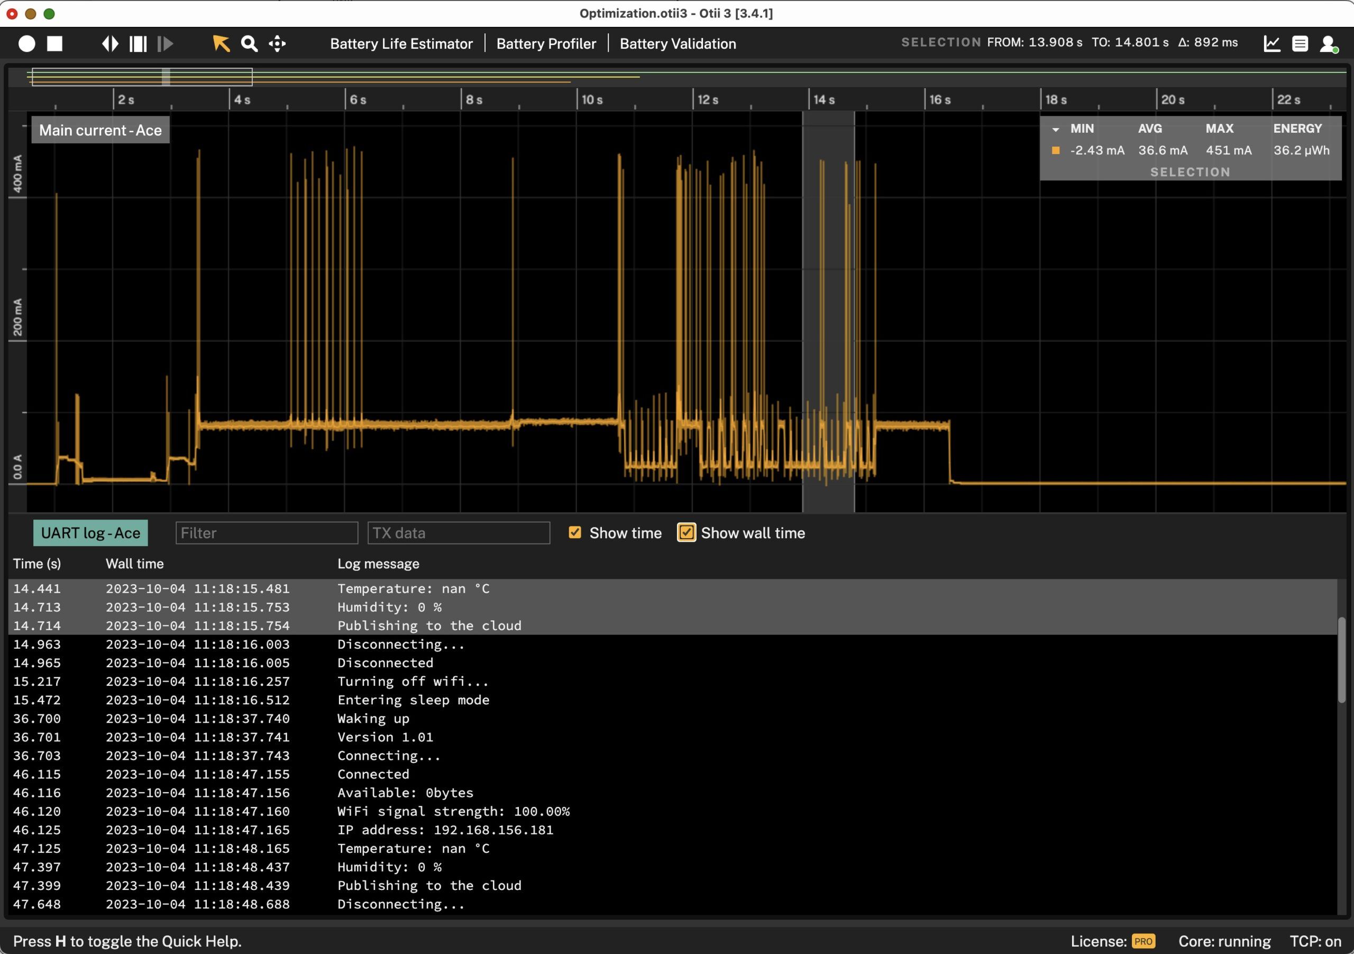Viewport: 1354px width, 954px height.
Task: Toggle Show time checkbox
Action: (574, 533)
